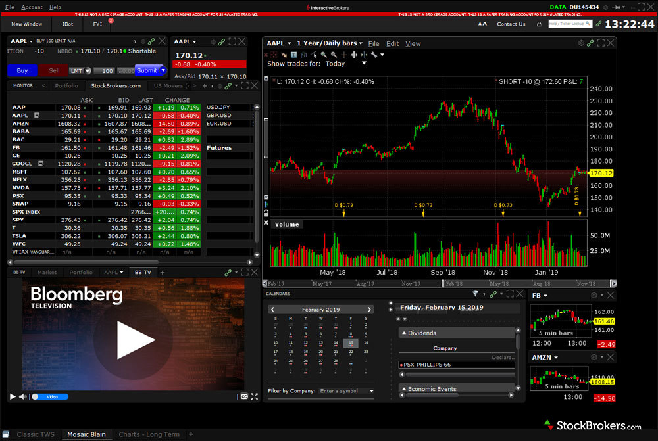Go to next month in calendar
Image resolution: width=658 pixels, height=441 pixels.
369,310
